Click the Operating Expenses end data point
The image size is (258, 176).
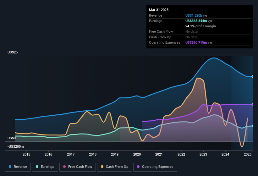click(253, 105)
